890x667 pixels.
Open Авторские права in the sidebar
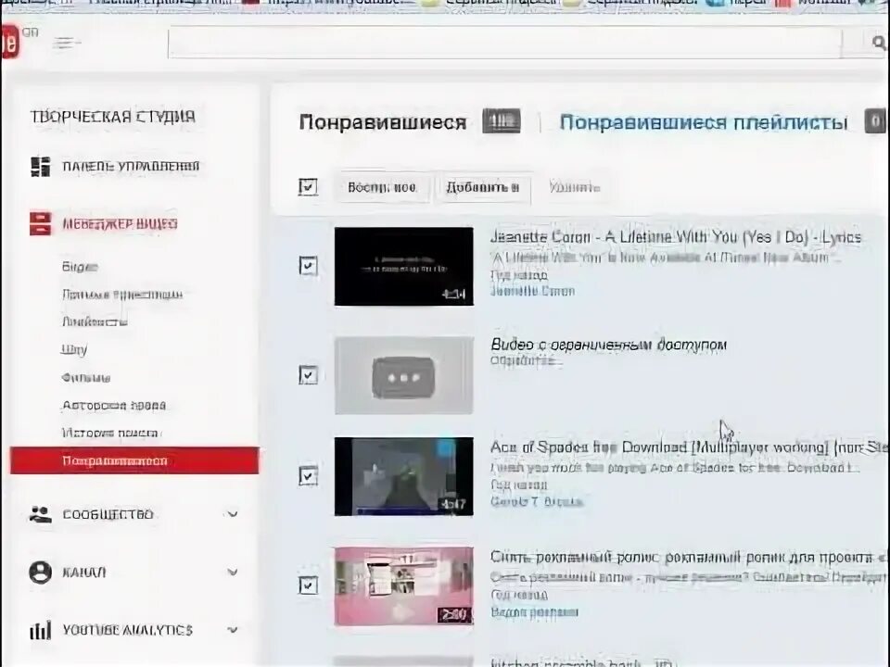(x=113, y=406)
